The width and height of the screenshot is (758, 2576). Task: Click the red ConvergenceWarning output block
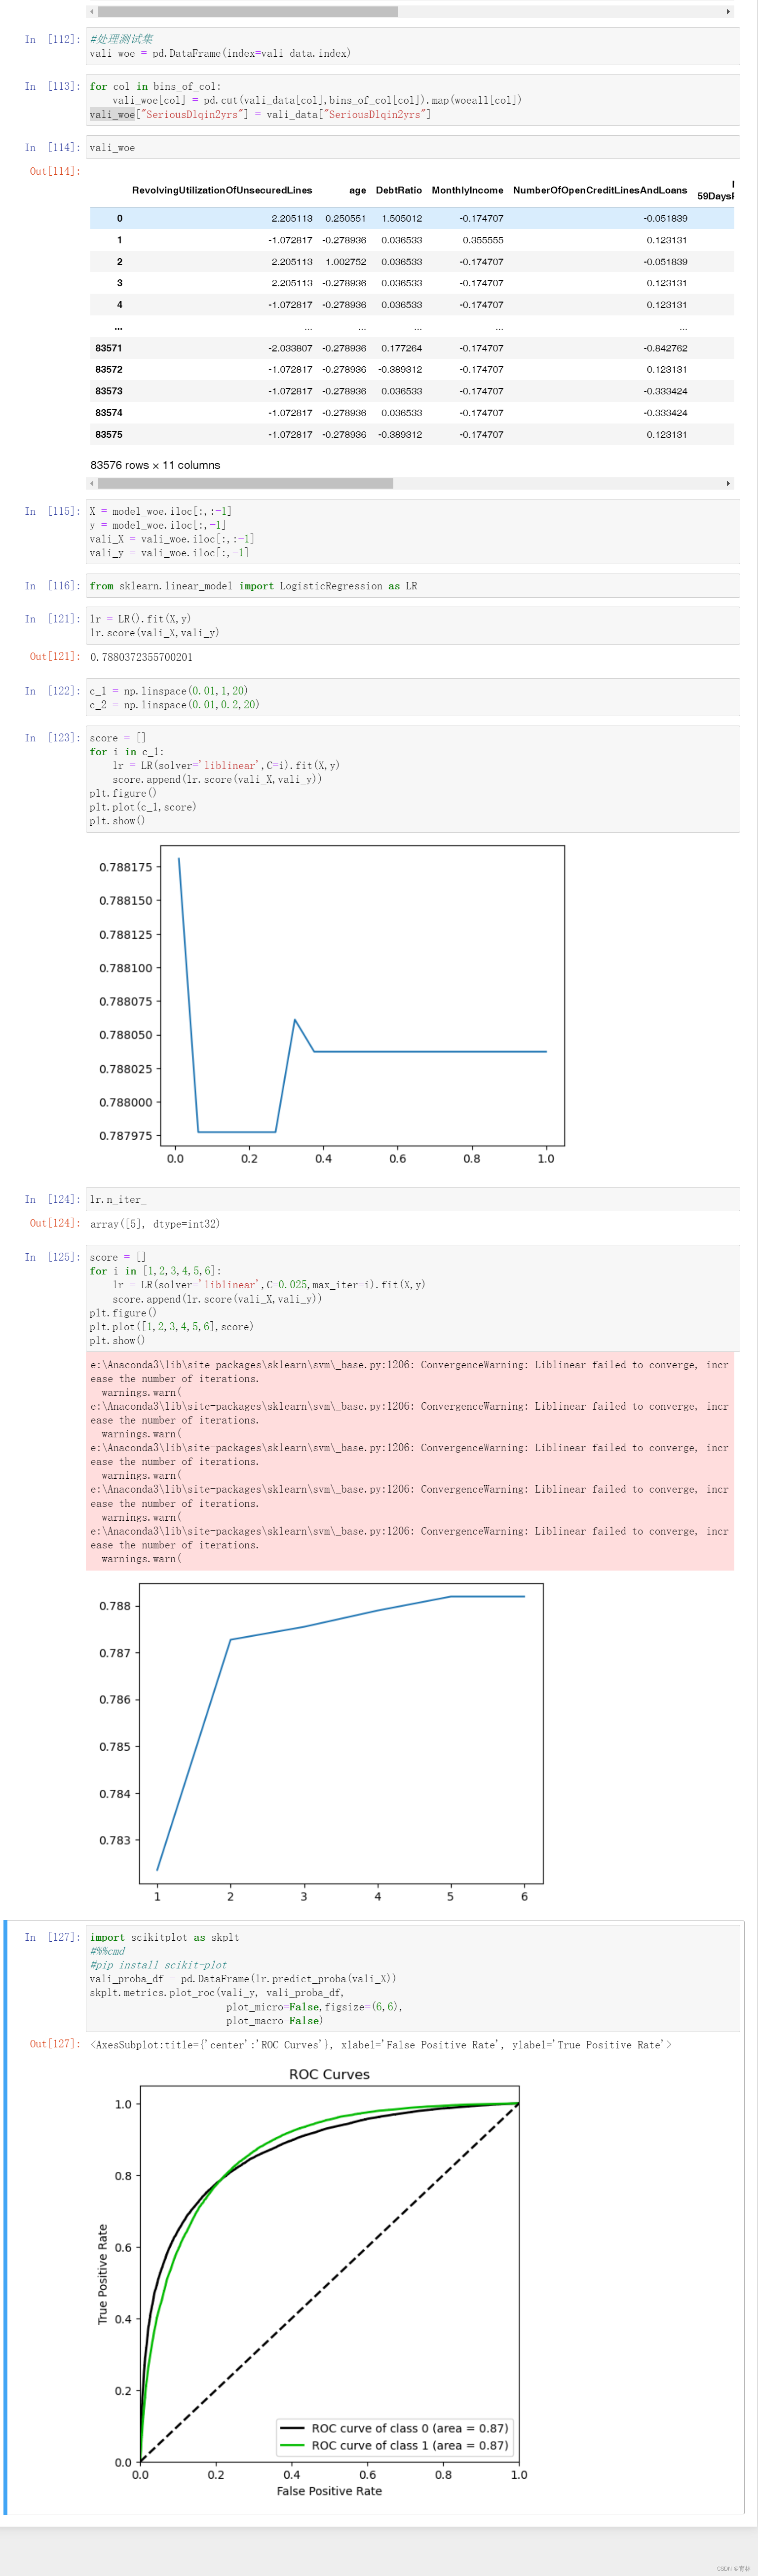coord(410,1461)
